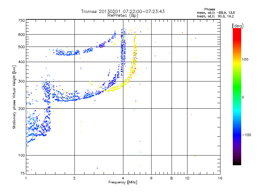Click the colorbar '100' tick label
The height and width of the screenshot is (194, 259).
click(245, 59)
